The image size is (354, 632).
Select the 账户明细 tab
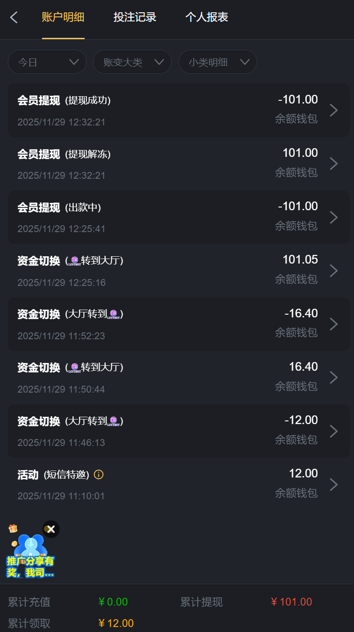(63, 17)
